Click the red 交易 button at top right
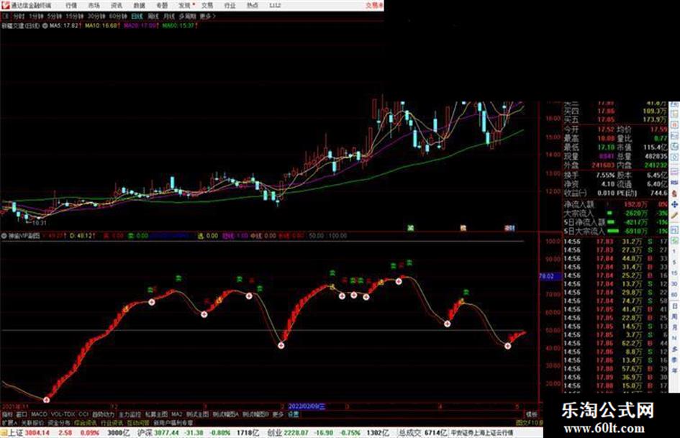 374,6
